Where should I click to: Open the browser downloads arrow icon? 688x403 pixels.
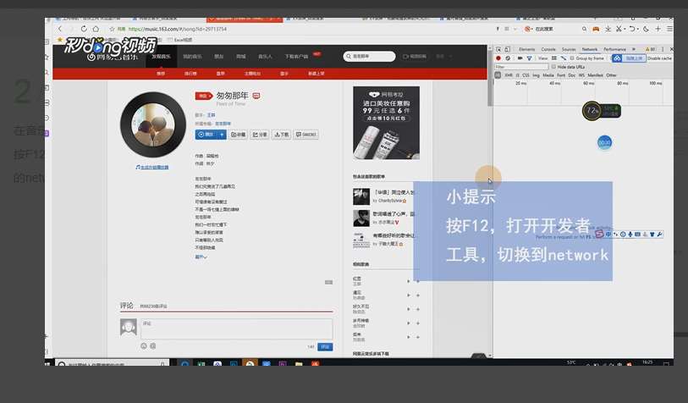[x=608, y=29]
